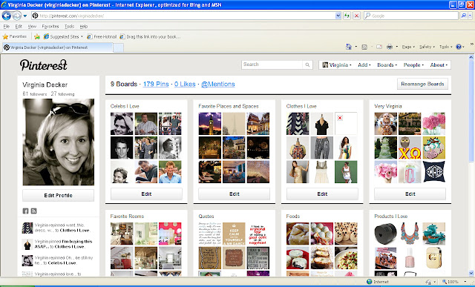Click the 61 followers count
Viewport: 475px width, 287px height.
click(35, 94)
